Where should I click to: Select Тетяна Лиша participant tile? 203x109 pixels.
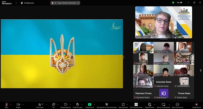(x=184, y=93)
